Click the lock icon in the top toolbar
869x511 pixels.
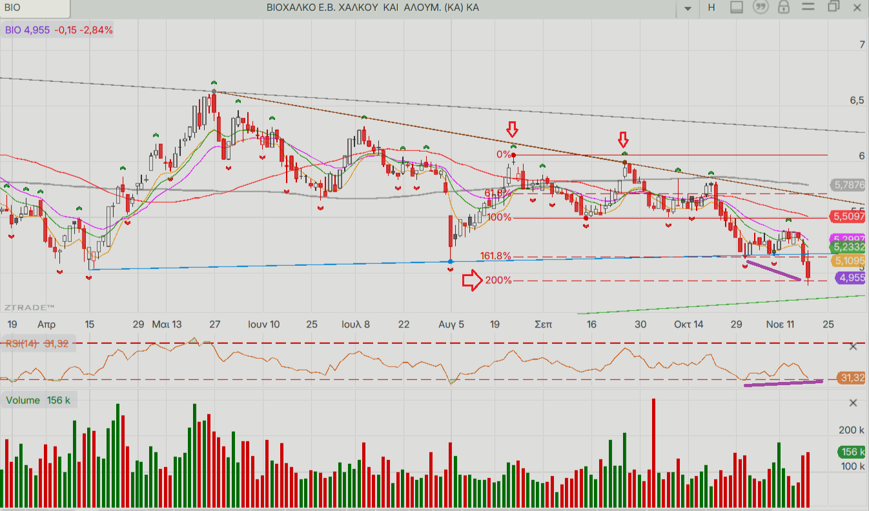[784, 8]
